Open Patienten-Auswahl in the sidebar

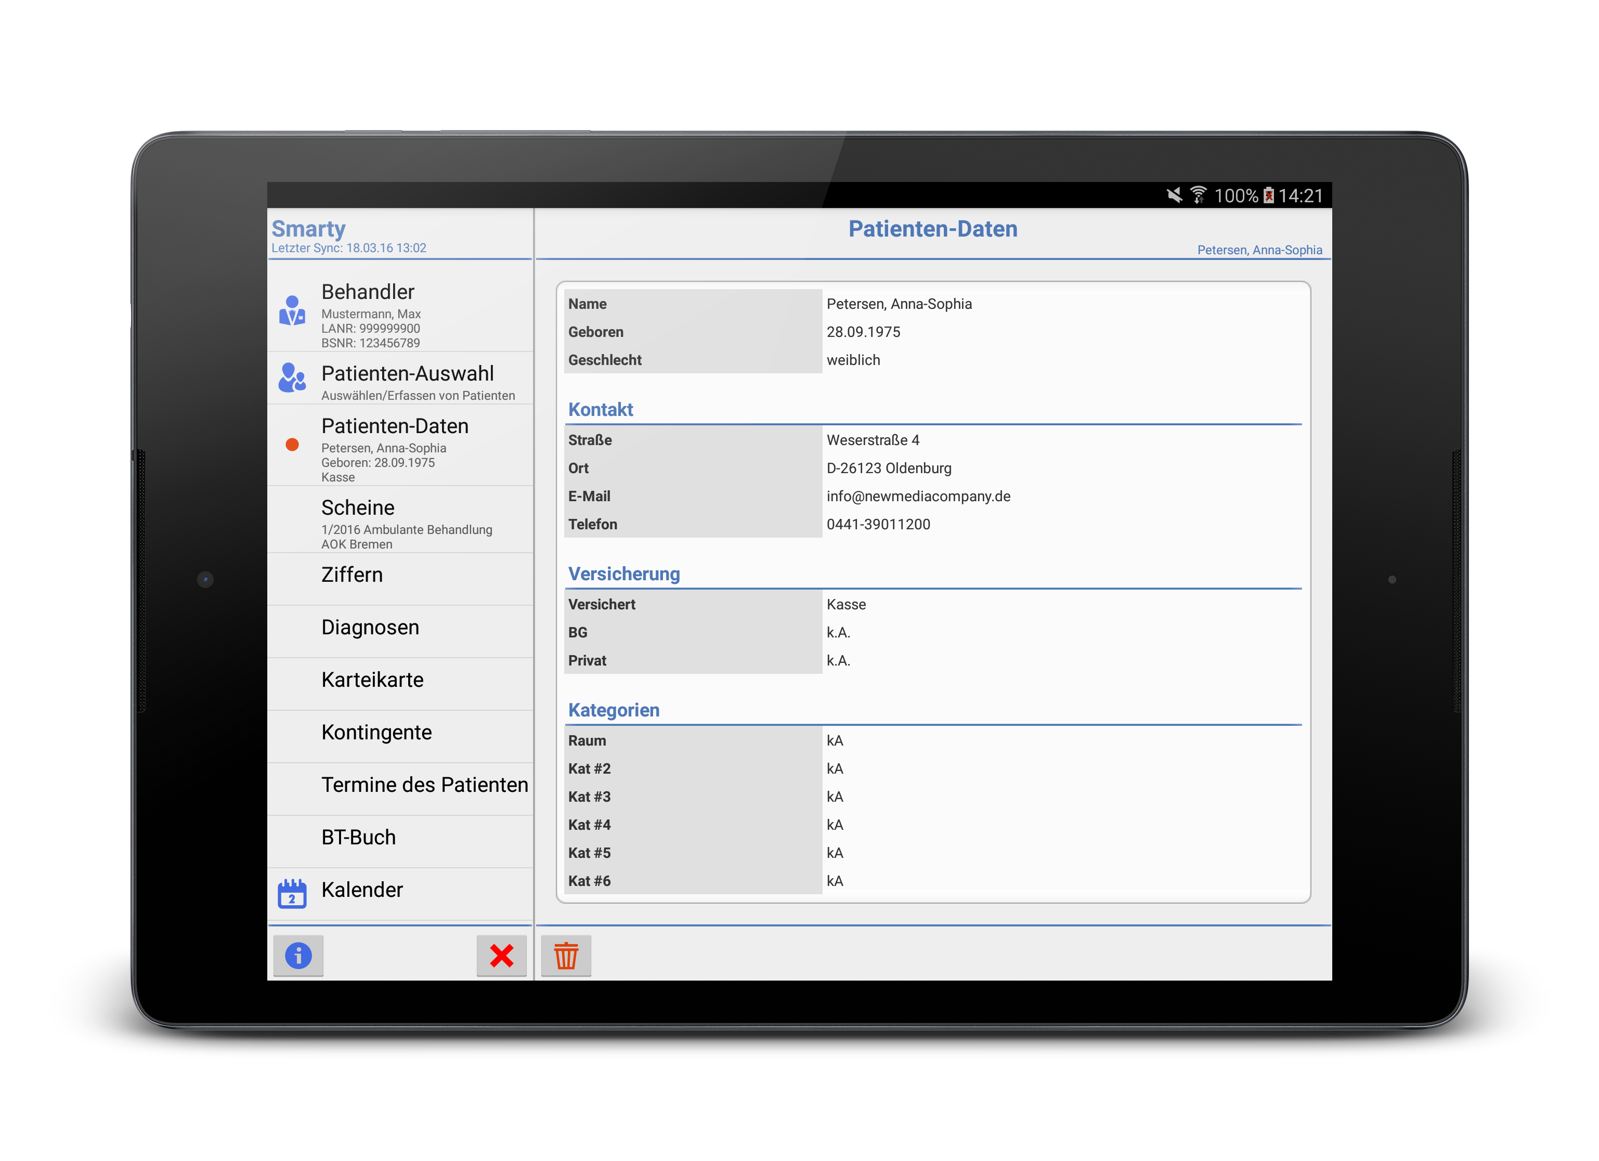pos(400,378)
